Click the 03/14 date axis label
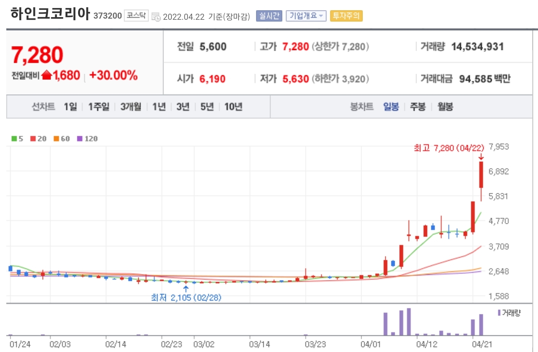Image resolution: width=538 pixels, height=352 pixels. [x=259, y=344]
